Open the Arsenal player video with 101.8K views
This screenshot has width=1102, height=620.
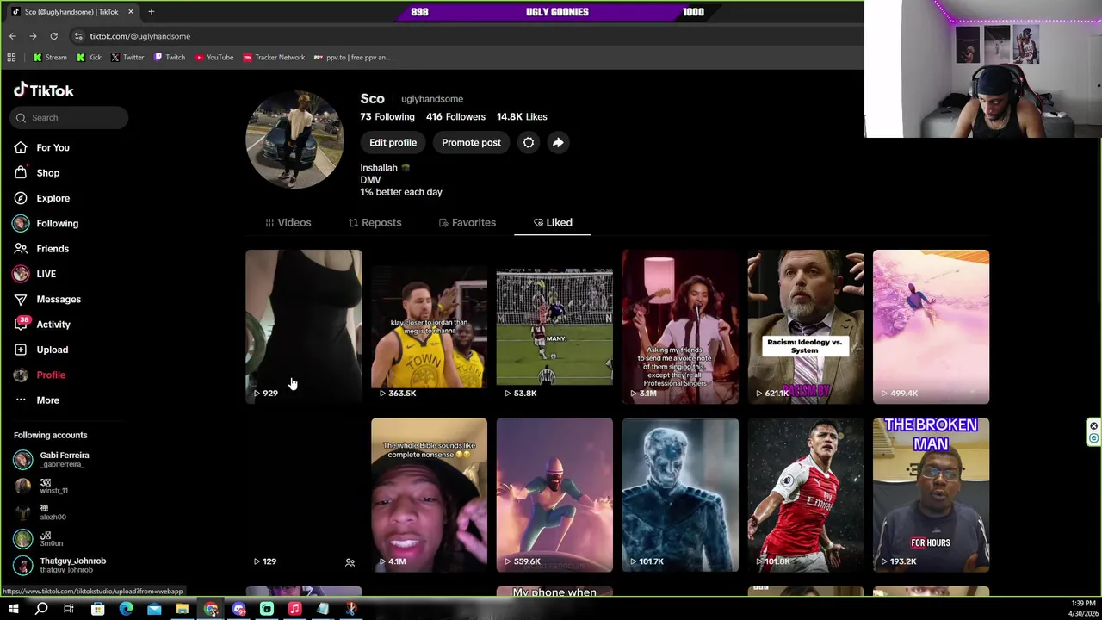[x=806, y=495]
